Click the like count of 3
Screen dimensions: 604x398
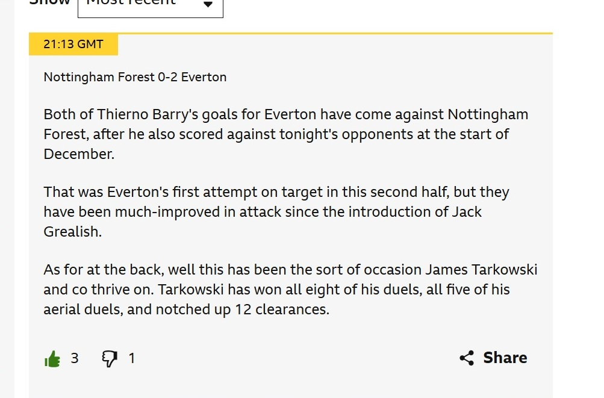pyautogui.click(x=75, y=358)
